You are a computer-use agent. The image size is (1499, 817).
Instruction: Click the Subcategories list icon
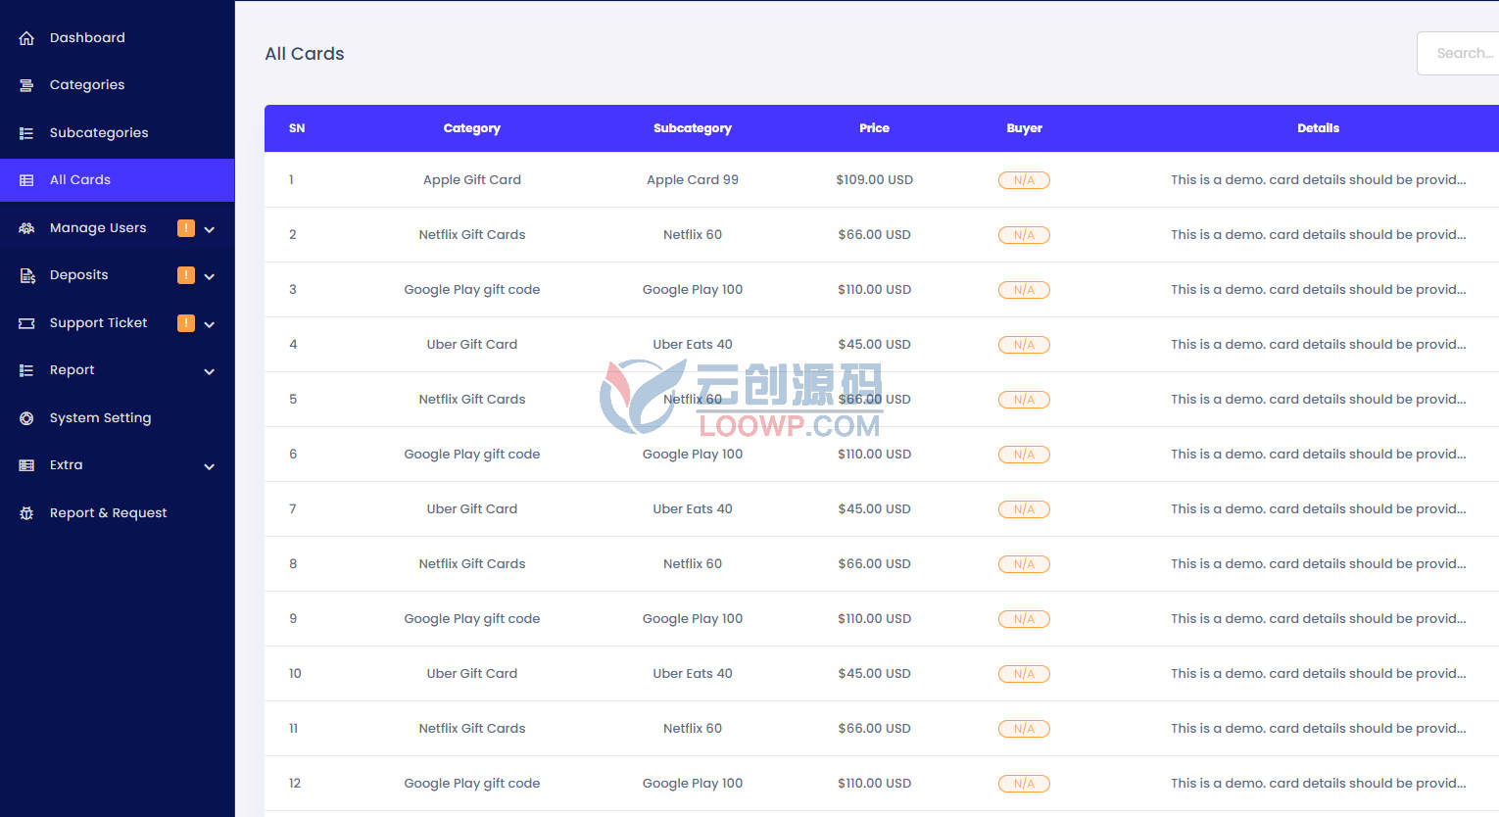[x=26, y=133]
